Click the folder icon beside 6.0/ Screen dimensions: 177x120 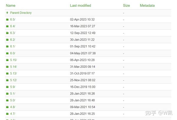[7, 53]
